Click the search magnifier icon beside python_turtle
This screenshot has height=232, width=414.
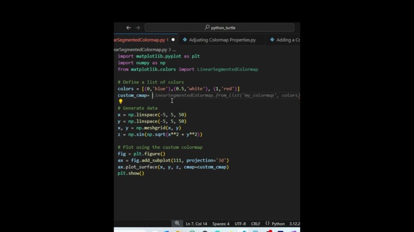point(207,27)
